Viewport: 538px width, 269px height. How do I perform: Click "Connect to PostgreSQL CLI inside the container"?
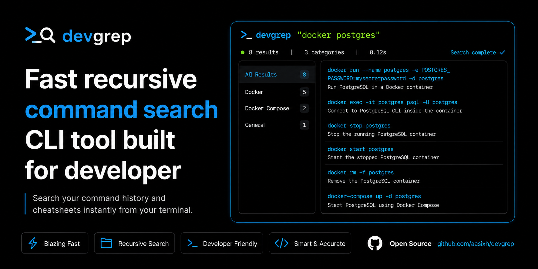click(x=395, y=111)
